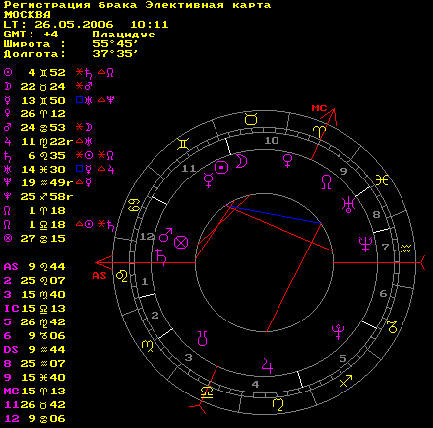Screen dimensions: 433x428
Task: Select the Saturn glyph near the ascendant
Action: tap(161, 257)
